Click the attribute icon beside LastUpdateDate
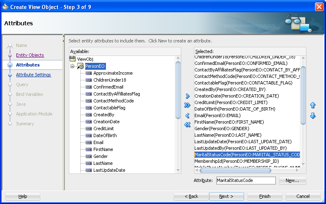 pyautogui.click(x=89, y=170)
